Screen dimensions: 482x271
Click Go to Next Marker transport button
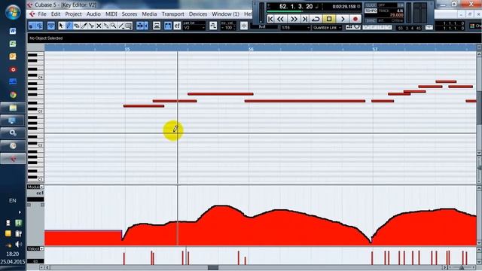click(x=304, y=19)
